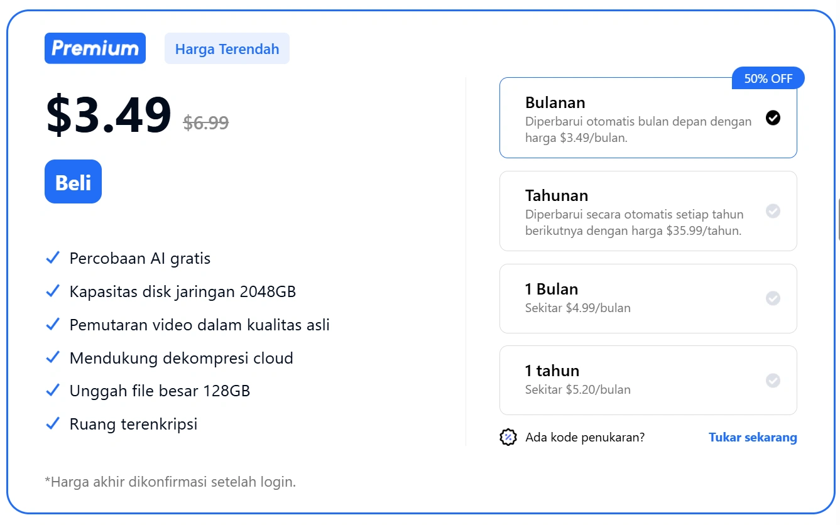Click the Harga Terendah tag

(x=227, y=49)
